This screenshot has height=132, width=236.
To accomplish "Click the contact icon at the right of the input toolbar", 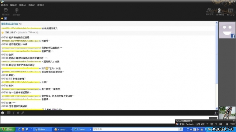I will [216, 113].
